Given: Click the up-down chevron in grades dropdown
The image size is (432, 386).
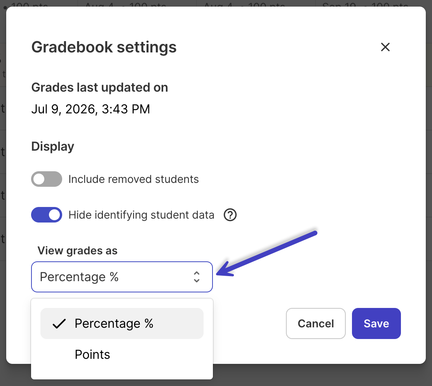Looking at the screenshot, I should (197, 277).
